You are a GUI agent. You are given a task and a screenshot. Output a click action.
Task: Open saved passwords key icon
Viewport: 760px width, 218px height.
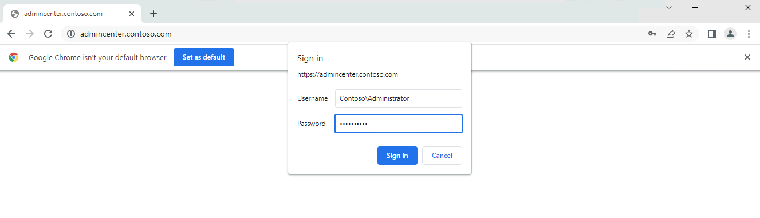pyautogui.click(x=652, y=34)
